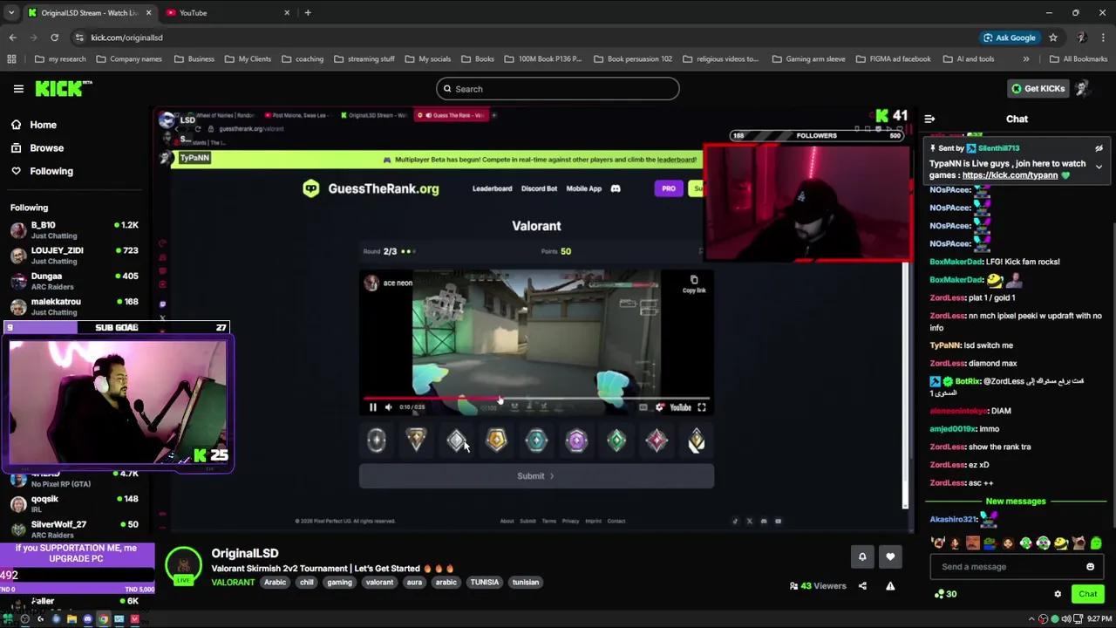Image resolution: width=1116 pixels, height=628 pixels.
Task: Click the VALORANT category link
Action: click(233, 583)
